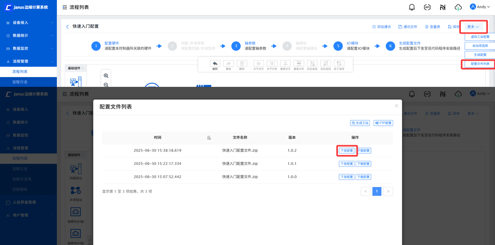Open FTP配置 in the dialog
The image size is (495, 245).
coord(383,123)
